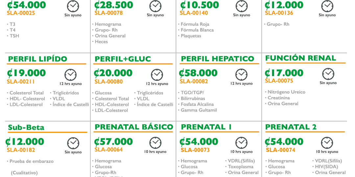
Task: Click the clock icon beside the ₡10.500 price
Action: (241, 6)
